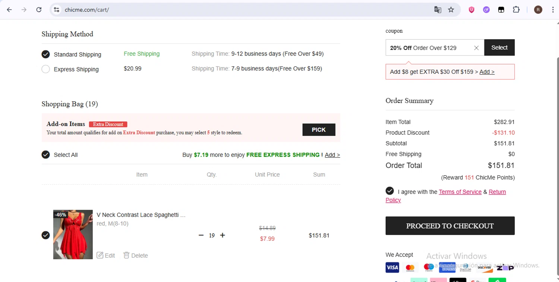The height and width of the screenshot is (282, 559).
Task: Toggle the Select All checkbox
Action: click(45, 155)
